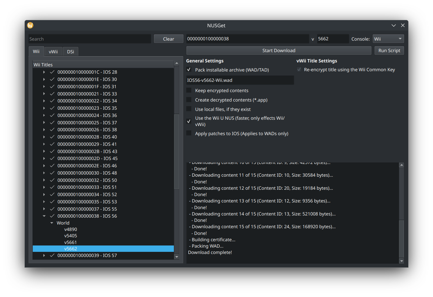
Task: Click the checkmark icon beside IOS 45
Action: point(52,159)
